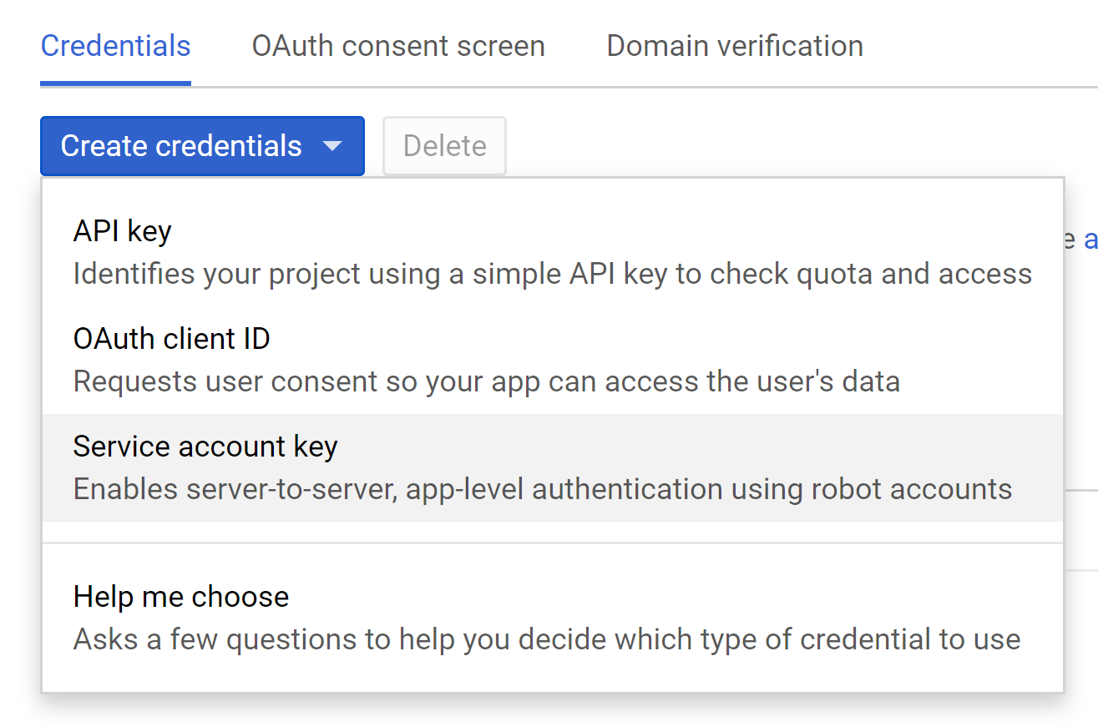Image resolution: width=1098 pixels, height=727 pixels.
Task: Choose the OAuth client ID title
Action: click(171, 339)
